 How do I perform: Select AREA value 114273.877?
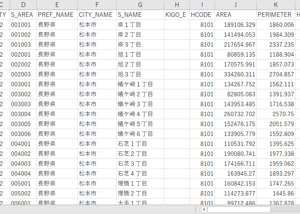coord(236,193)
